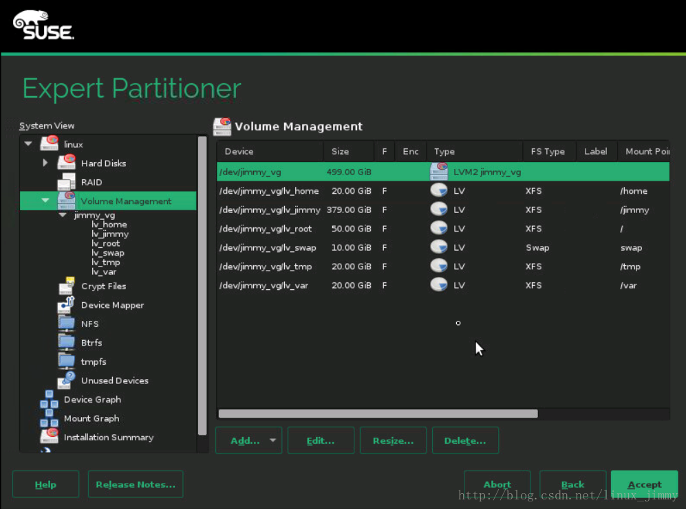Image resolution: width=686 pixels, height=509 pixels.
Task: Sort table by Device column header
Action: tap(270, 151)
